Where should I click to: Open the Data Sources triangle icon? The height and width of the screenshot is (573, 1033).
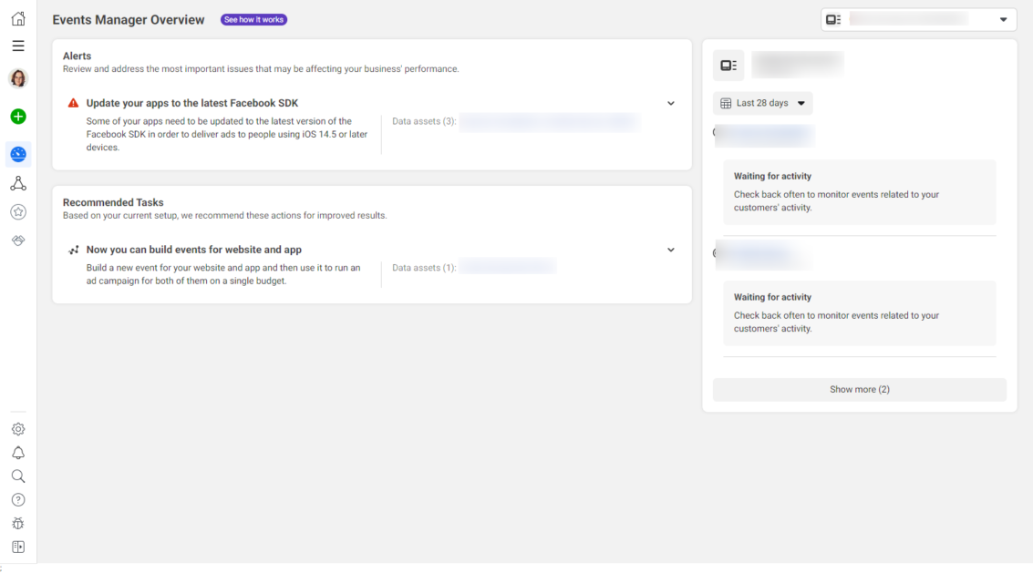tap(18, 184)
